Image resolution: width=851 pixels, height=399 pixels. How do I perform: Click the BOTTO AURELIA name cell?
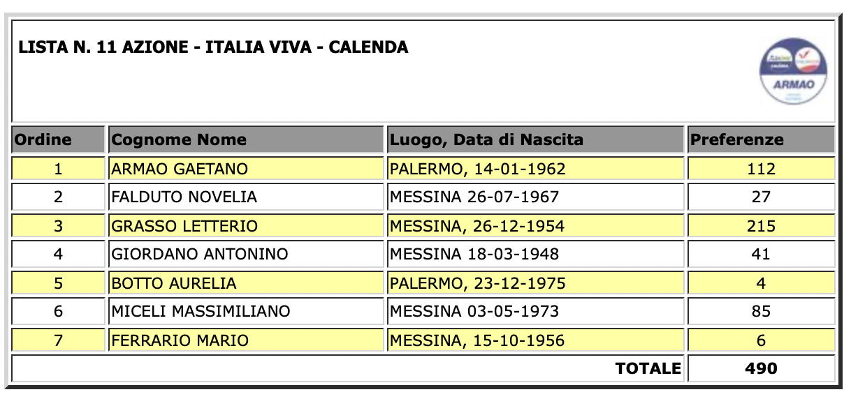pyautogui.click(x=247, y=283)
